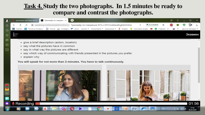205x115 pixels.
Task: Open the 'Другие закладки' bookmarks dropdown
Action: (189, 29)
